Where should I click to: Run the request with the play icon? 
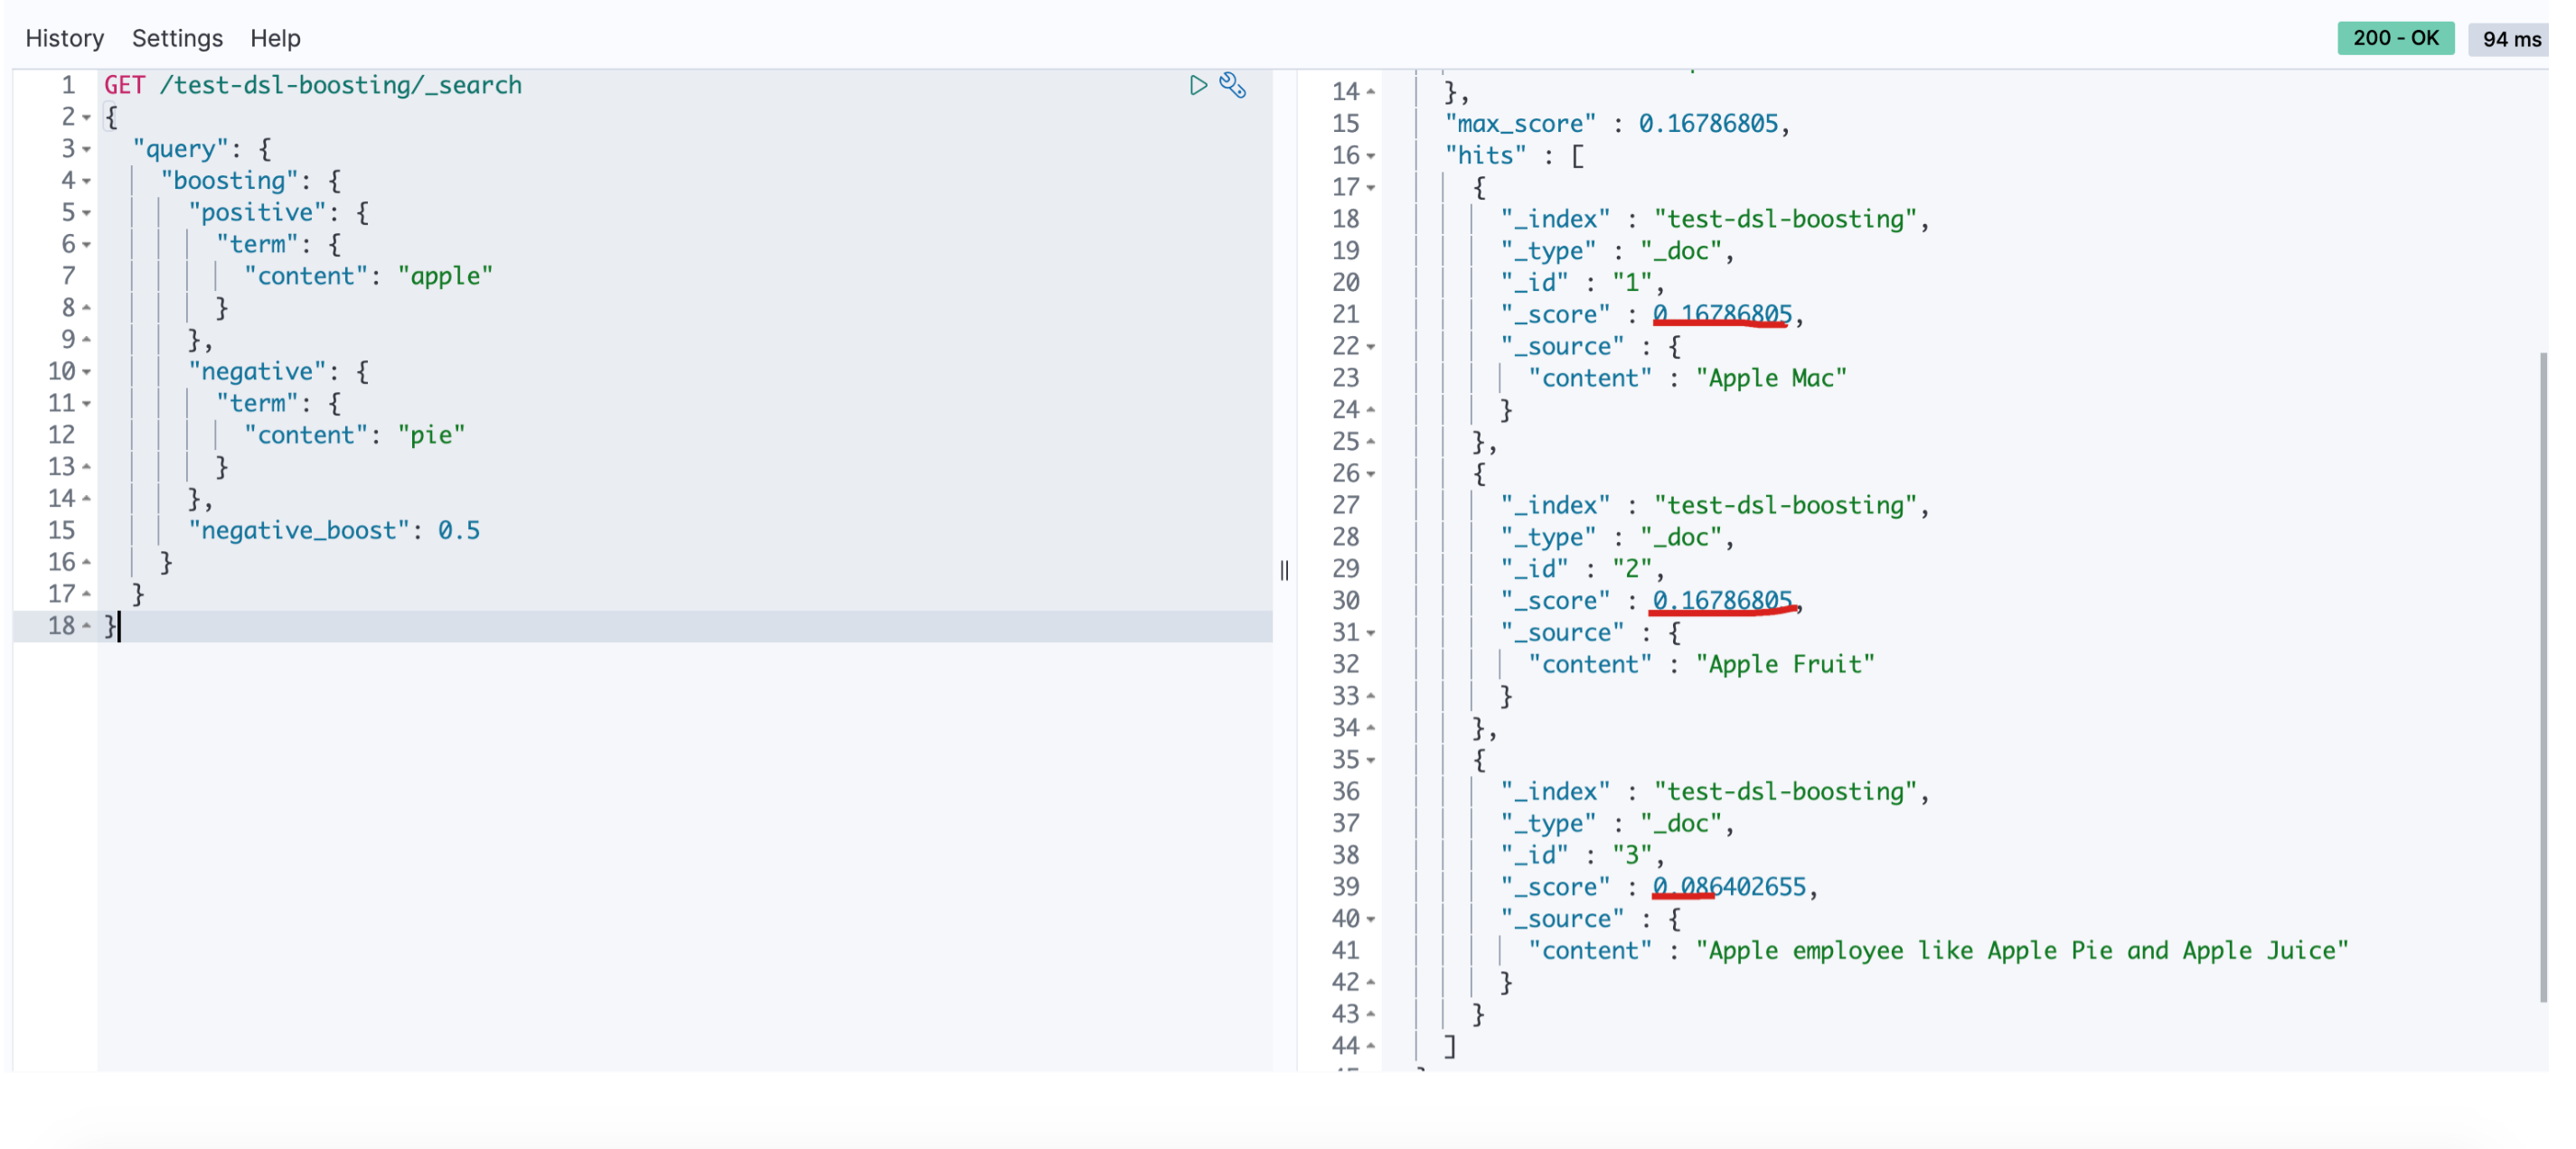(1198, 85)
